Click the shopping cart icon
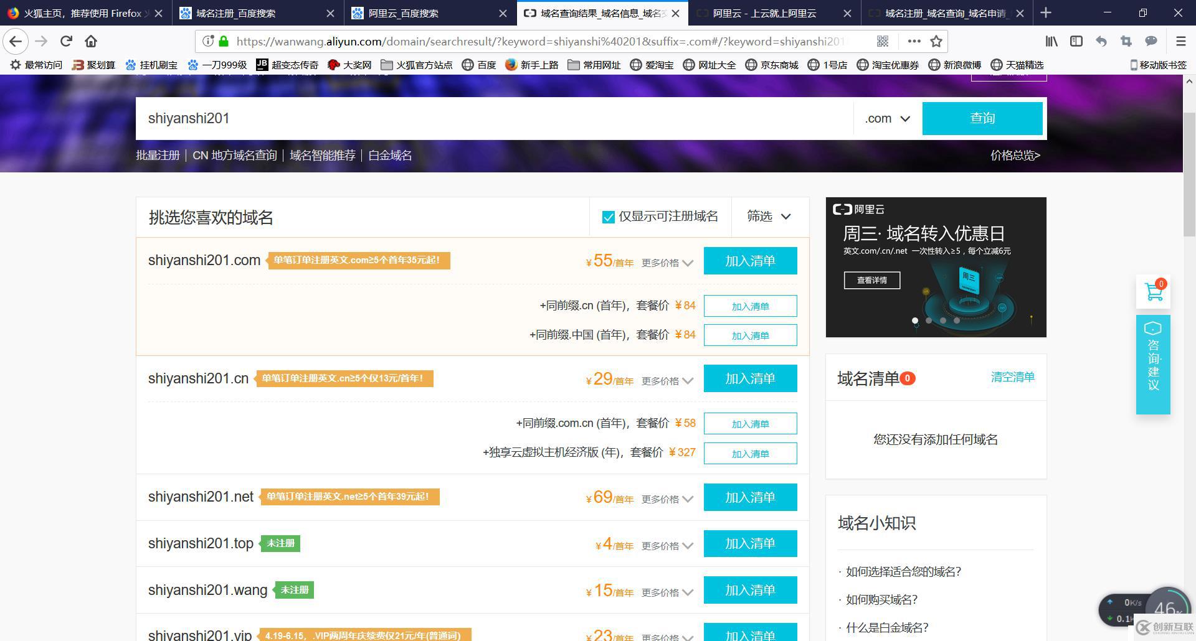This screenshot has height=641, width=1196. click(x=1154, y=291)
